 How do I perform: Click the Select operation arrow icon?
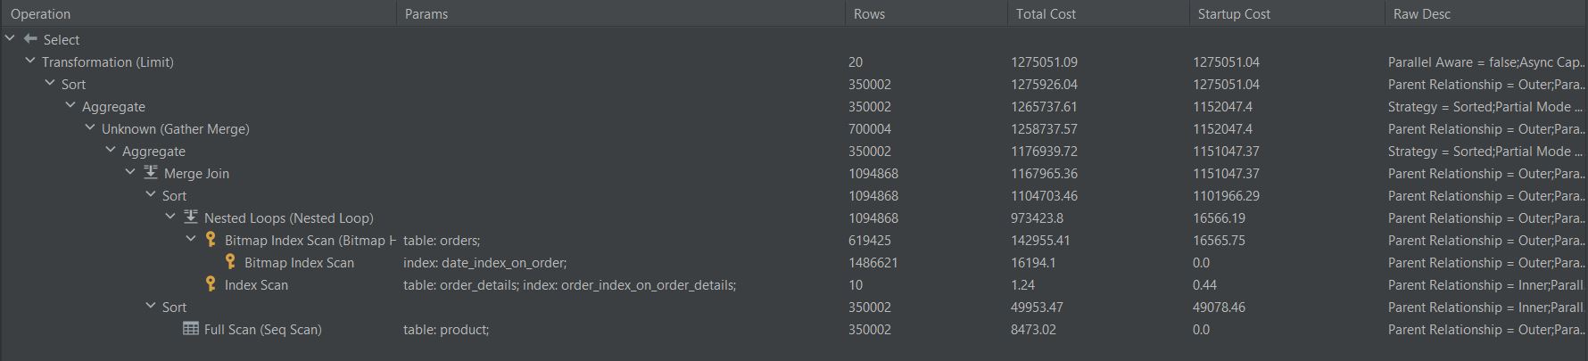click(30, 39)
